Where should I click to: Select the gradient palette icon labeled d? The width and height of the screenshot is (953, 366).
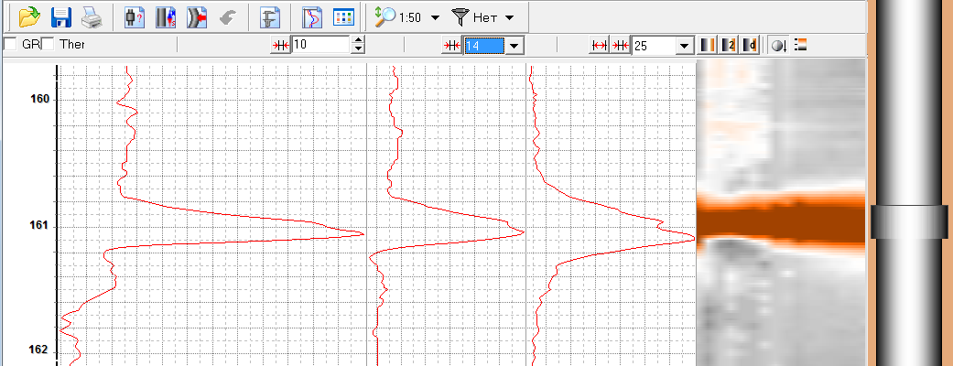point(750,45)
